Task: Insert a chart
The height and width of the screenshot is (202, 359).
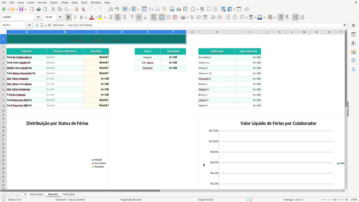Action: click(x=179, y=9)
